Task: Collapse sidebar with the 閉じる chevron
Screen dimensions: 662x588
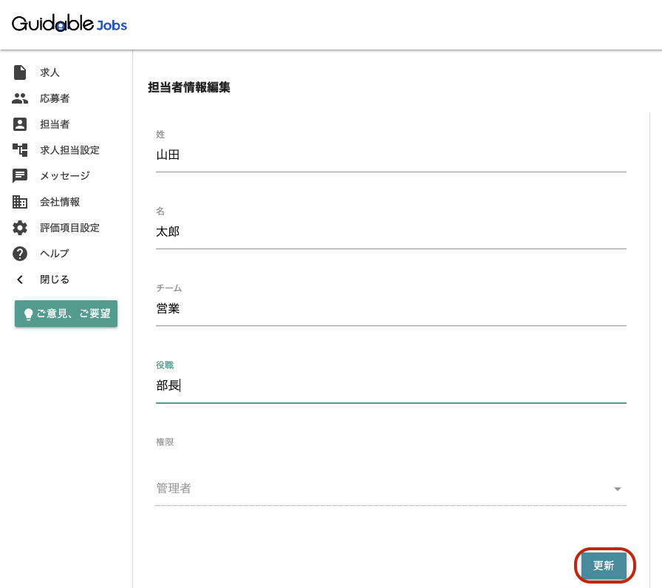Action: click(x=20, y=280)
